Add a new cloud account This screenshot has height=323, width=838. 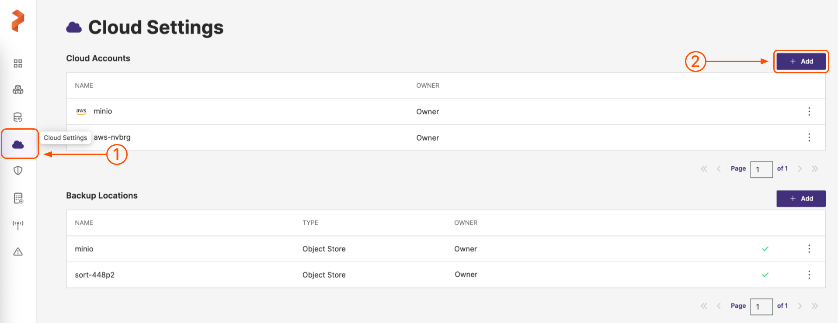point(801,62)
